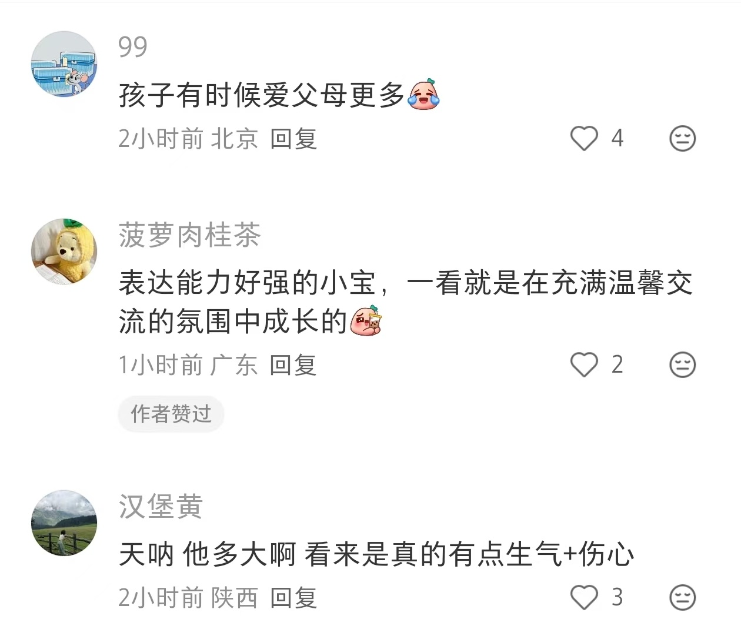Viewport: 741px width, 636px height.
Task: Like the comment by 菠萝肉桂茶
Action: click(584, 364)
